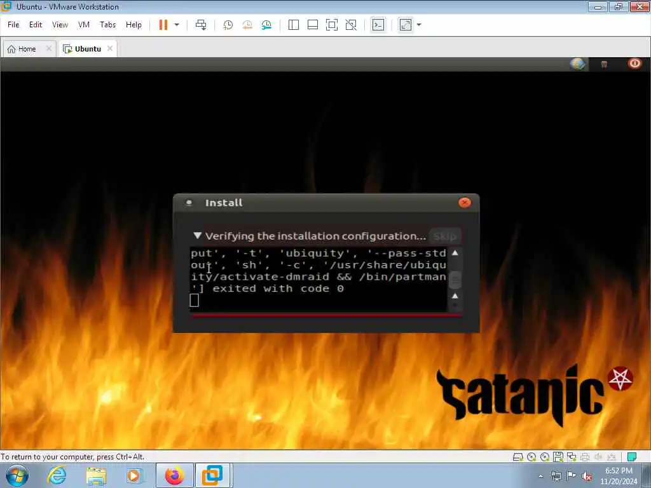This screenshot has height=488, width=651.
Task: Click the second CD/DVD status icon
Action: pyautogui.click(x=545, y=457)
